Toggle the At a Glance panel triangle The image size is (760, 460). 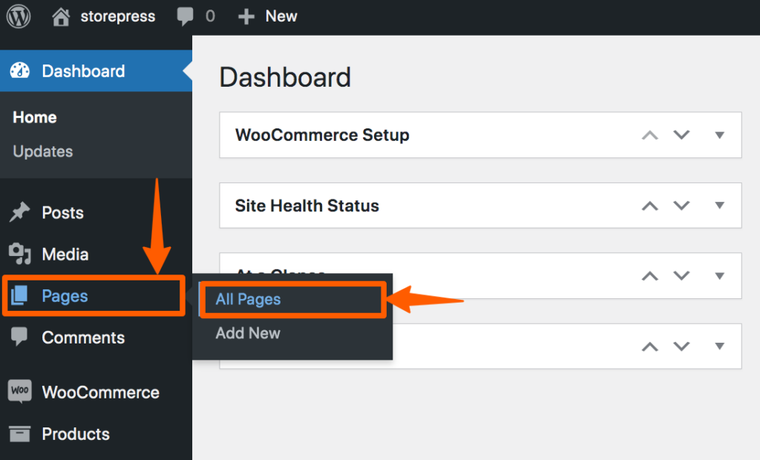pyautogui.click(x=720, y=276)
